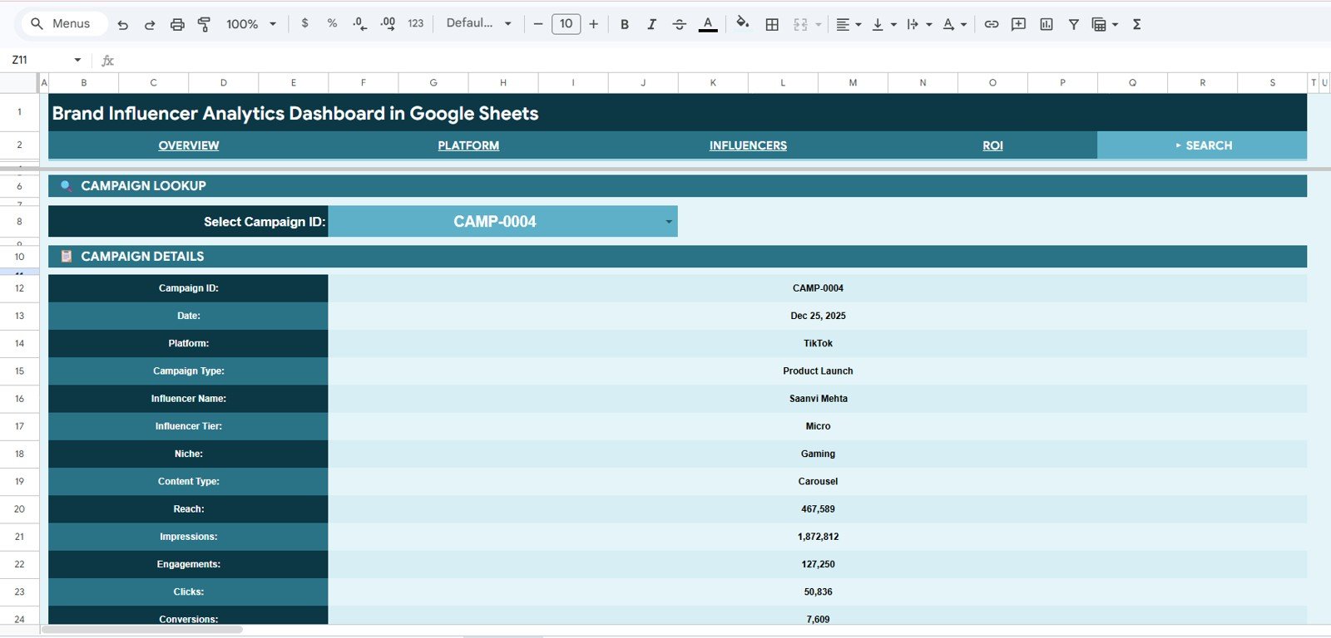Click the font size field showing 10
1331x638 pixels.
click(x=567, y=24)
